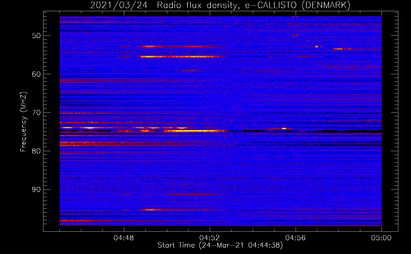Click the 90 frequency tick label
Image resolution: width=411 pixels, height=254 pixels.
tap(36, 189)
